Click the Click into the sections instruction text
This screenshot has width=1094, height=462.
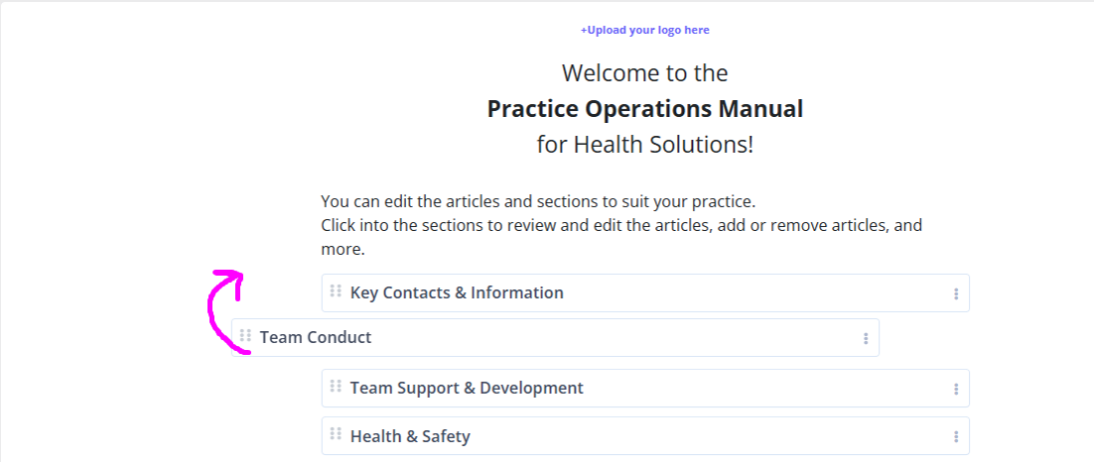pos(621,226)
